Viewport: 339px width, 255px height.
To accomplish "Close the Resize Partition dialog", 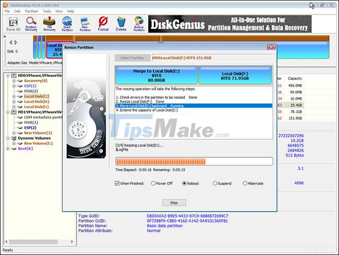I will 271,47.
